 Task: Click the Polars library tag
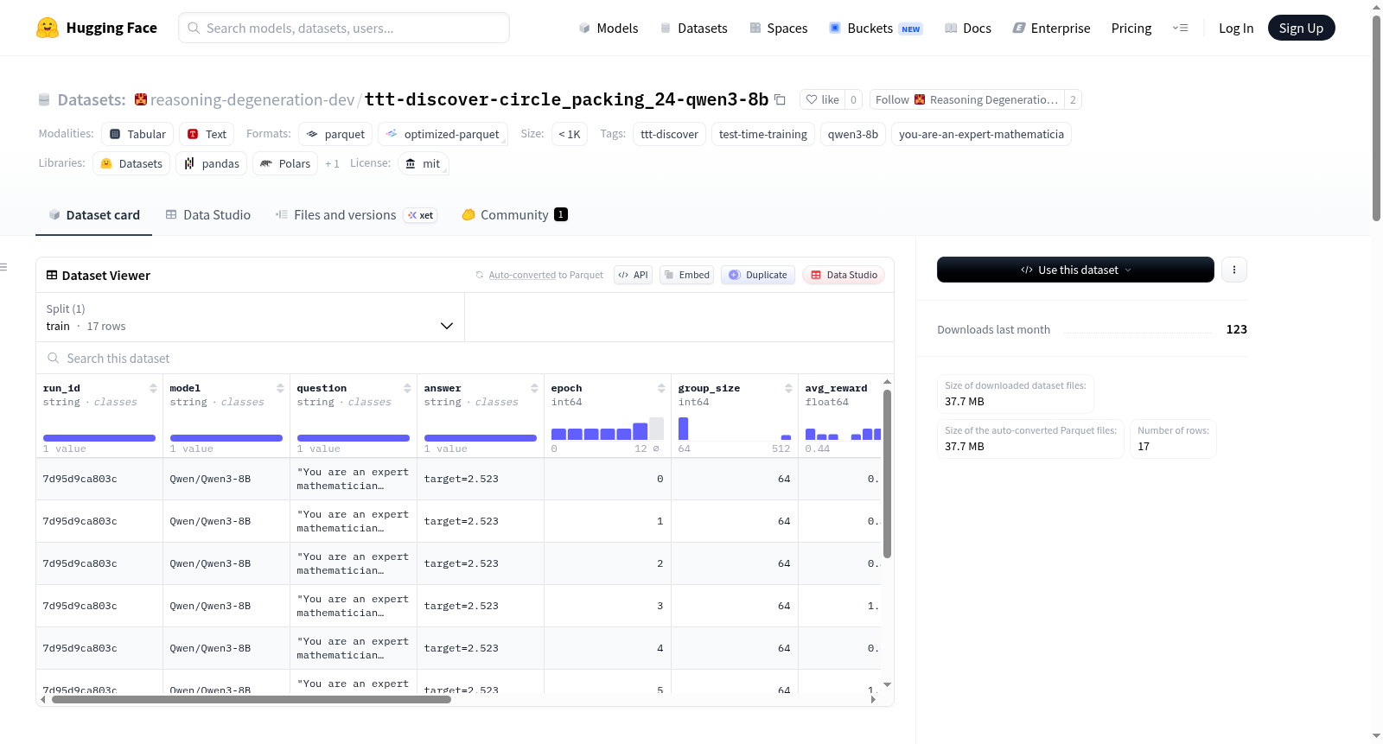(x=285, y=163)
